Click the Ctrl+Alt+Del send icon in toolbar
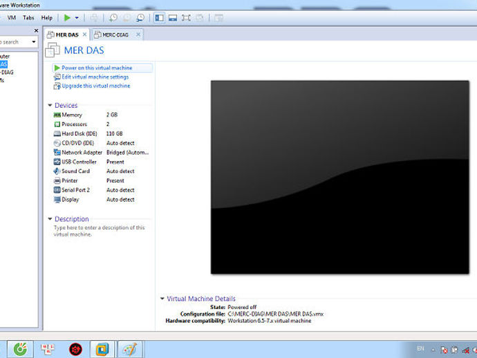Image resolution: width=477 pixels, height=358 pixels. (x=94, y=18)
